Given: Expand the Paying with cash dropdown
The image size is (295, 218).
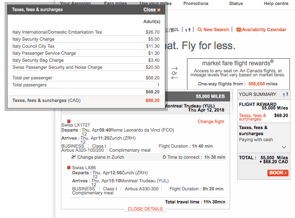Looking at the screenshot, I should (x=284, y=147).
